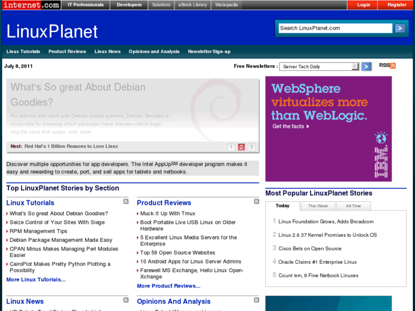This screenshot has width=415, height=311.
Task: Go to Opinions and Analysis nav item
Action: (154, 51)
